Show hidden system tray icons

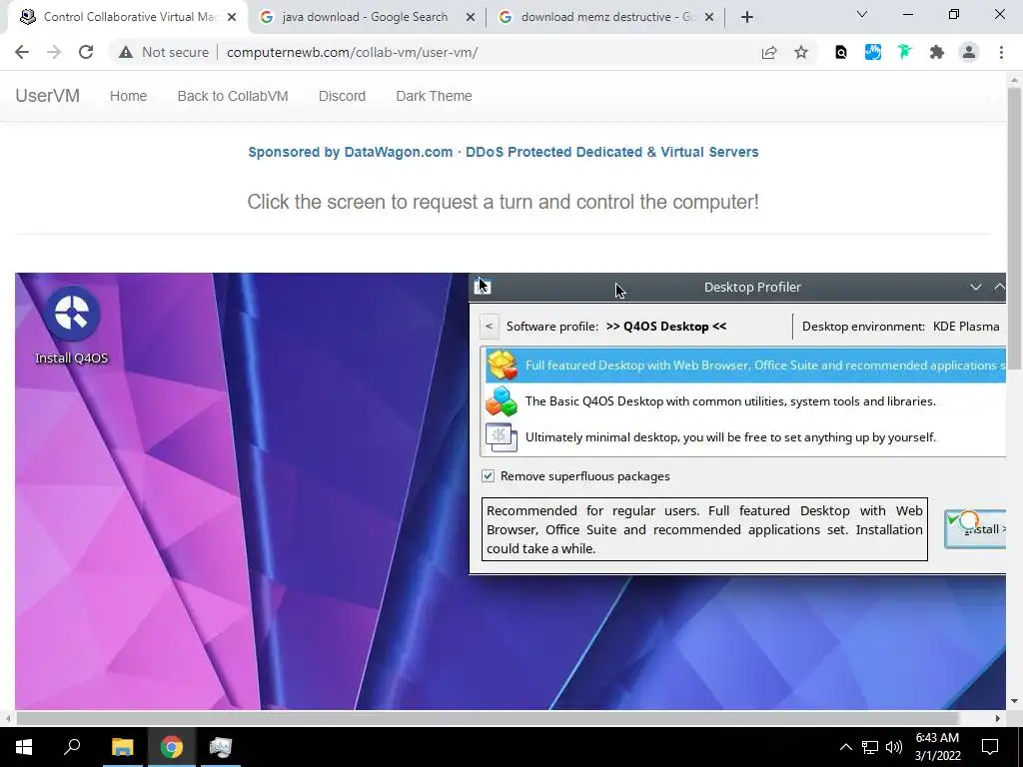pyautogui.click(x=845, y=747)
